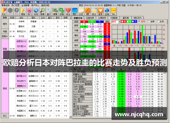Select the 切尔西[4] match cell
Viewport: 170px width, 123px height.
[x=21, y=46]
